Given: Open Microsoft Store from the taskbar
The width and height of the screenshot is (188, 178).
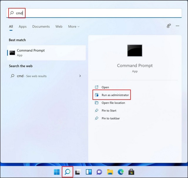Looking at the screenshot, I should (131, 172).
